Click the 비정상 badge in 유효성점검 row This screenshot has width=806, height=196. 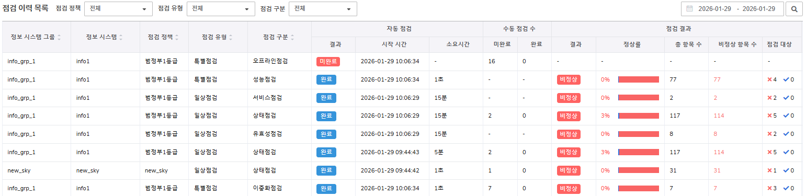569,134
